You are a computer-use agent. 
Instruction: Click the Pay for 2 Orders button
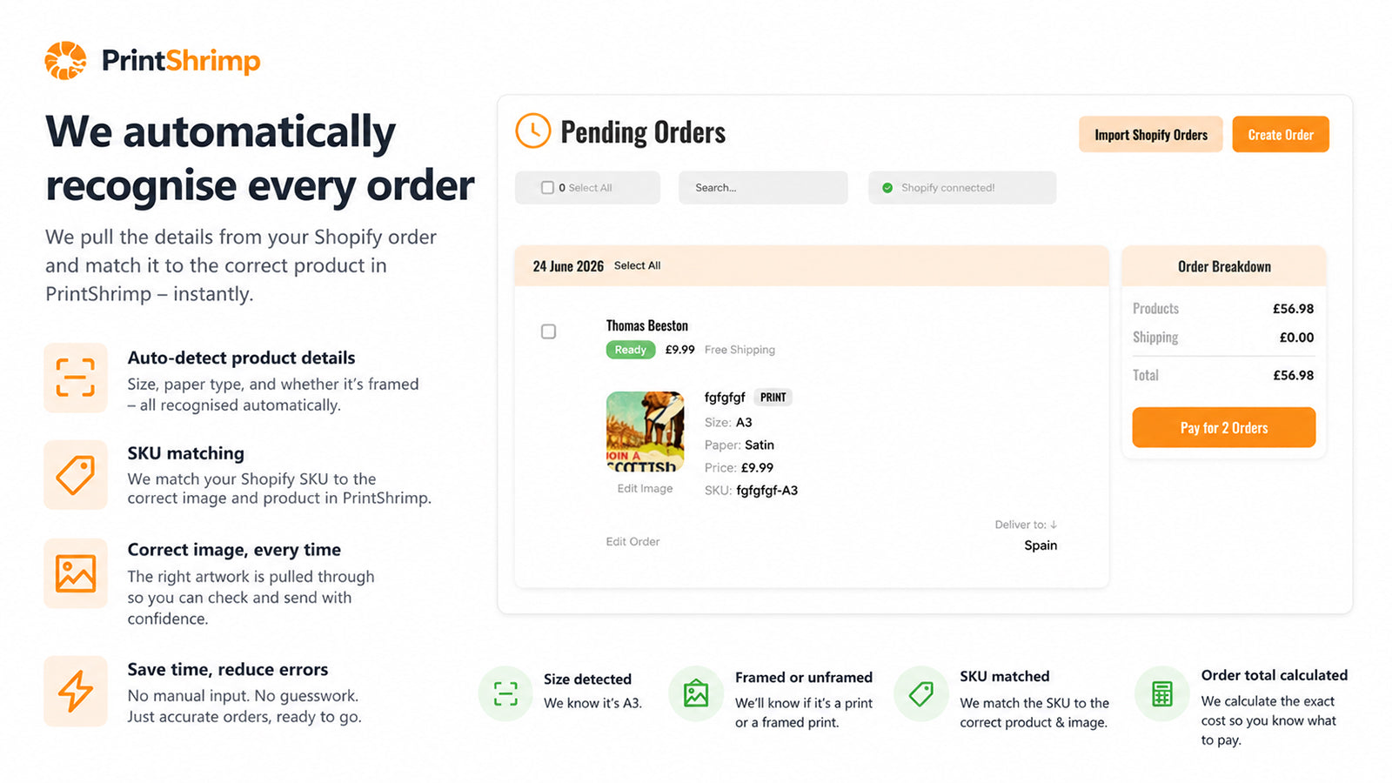[x=1224, y=427]
